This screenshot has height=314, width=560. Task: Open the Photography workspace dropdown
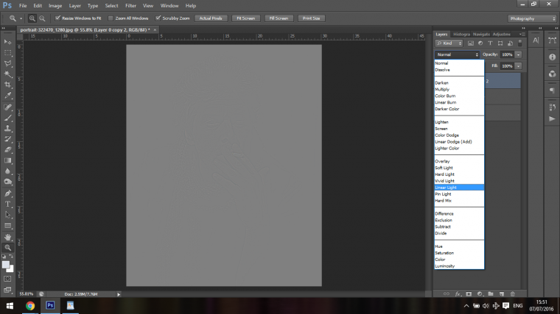532,18
